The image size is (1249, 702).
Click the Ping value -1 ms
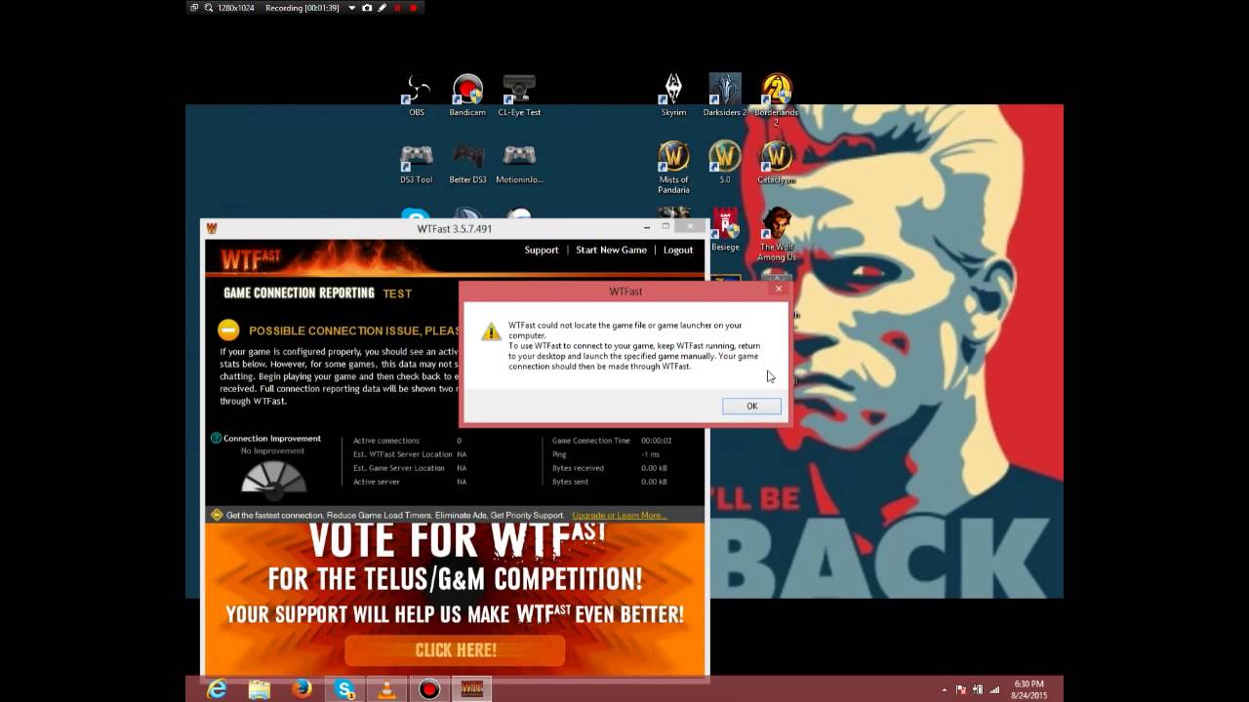pyautogui.click(x=650, y=454)
